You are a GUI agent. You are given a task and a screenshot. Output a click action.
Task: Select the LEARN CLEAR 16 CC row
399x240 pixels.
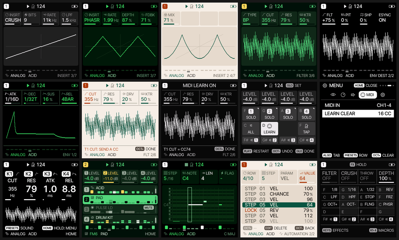click(357, 114)
